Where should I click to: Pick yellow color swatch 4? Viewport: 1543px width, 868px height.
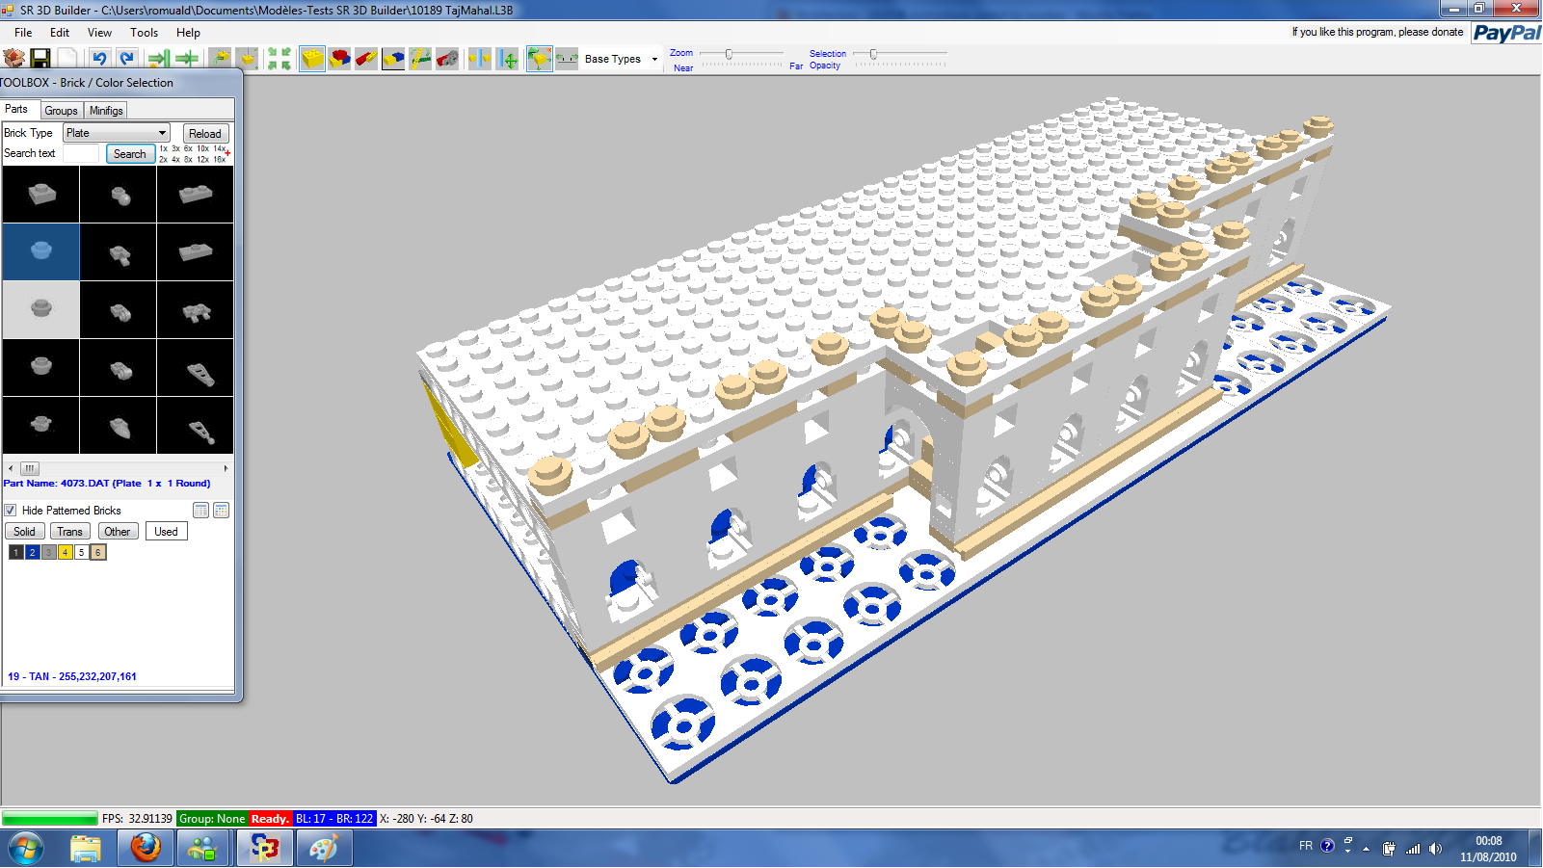(x=66, y=553)
